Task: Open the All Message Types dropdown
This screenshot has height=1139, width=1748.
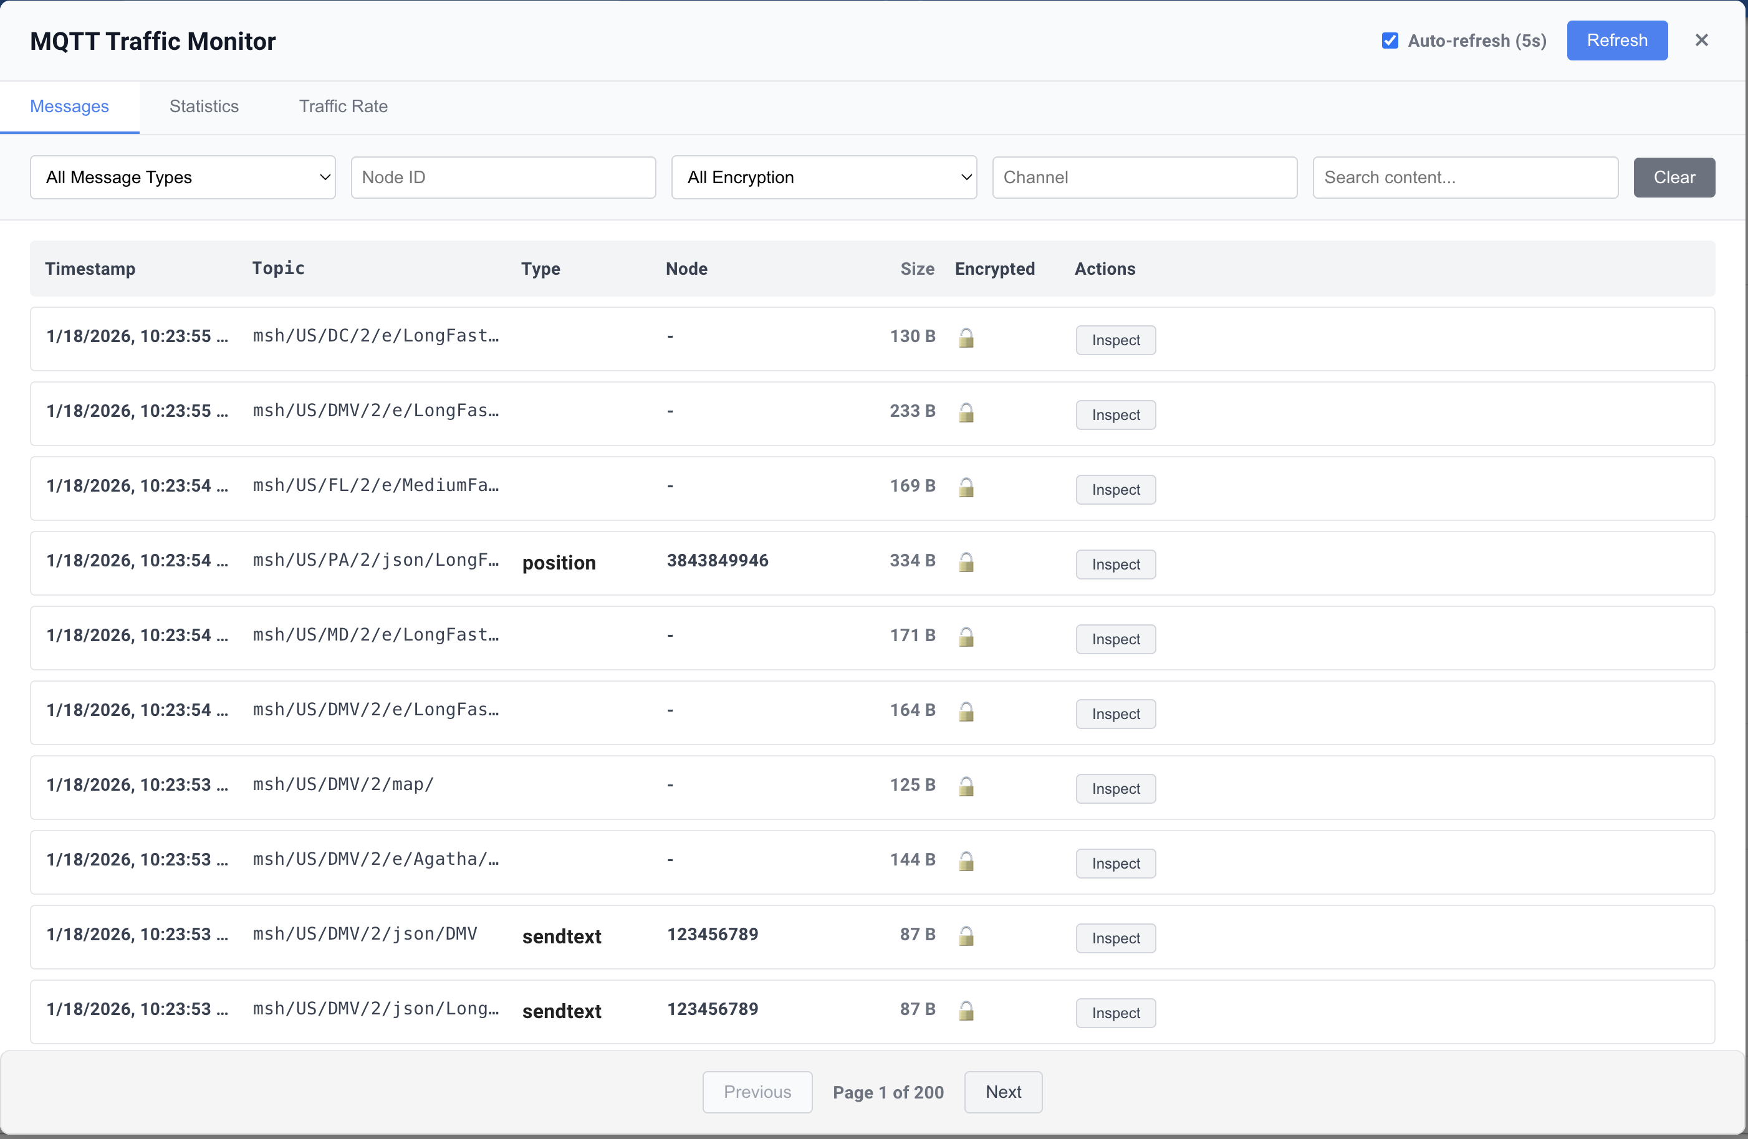Action: (182, 177)
